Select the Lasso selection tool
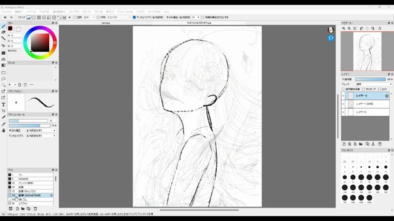This screenshot has height=221, width=394. coord(4,79)
